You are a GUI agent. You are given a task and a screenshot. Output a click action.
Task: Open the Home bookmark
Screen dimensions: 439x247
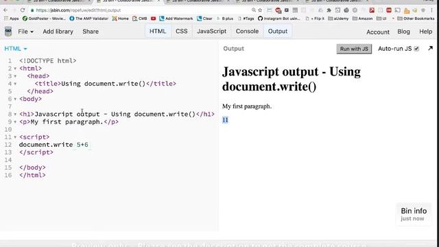(x=121, y=19)
